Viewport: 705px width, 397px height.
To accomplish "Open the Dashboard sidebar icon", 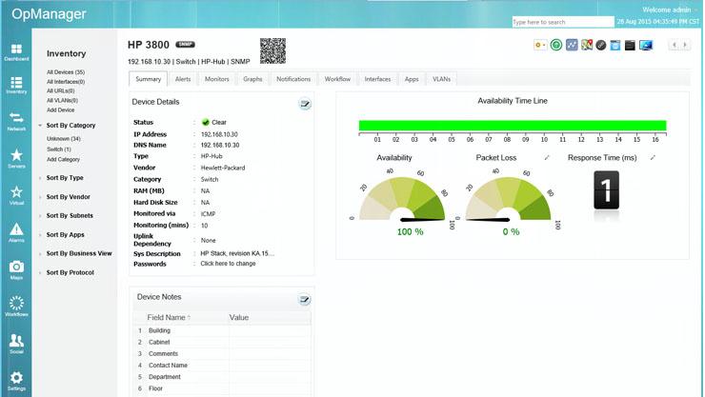I will (16, 51).
